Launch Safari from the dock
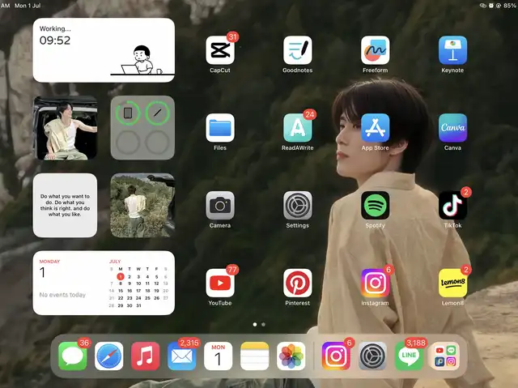This screenshot has height=388, width=518. tap(109, 356)
